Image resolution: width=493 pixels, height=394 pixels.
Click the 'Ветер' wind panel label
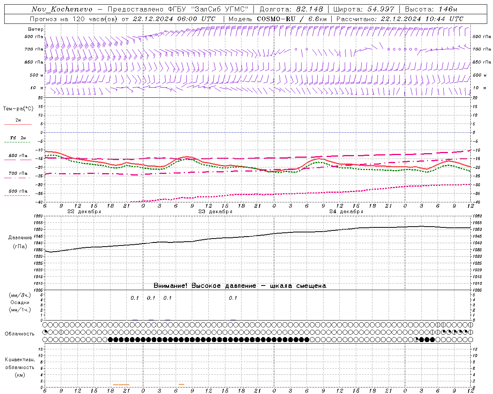click(36, 29)
